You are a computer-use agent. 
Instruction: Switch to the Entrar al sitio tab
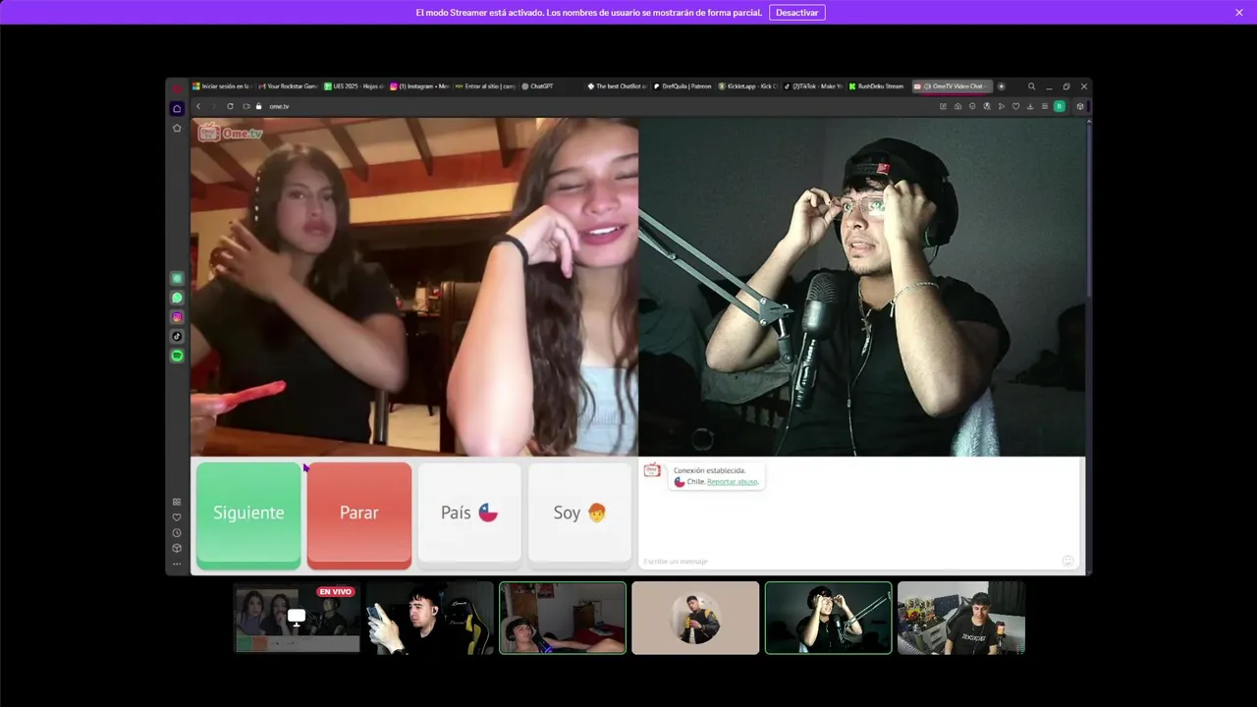point(485,86)
